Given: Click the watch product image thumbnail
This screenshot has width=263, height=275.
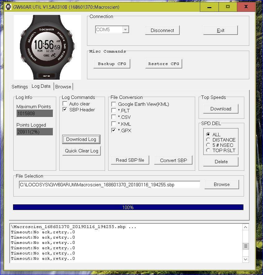Looking at the screenshot, I should [x=47, y=47].
